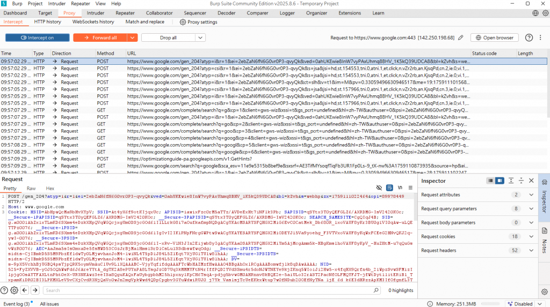Toggle line wrap in request editor
550x307 pixels.
pyautogui.click(x=389, y=188)
